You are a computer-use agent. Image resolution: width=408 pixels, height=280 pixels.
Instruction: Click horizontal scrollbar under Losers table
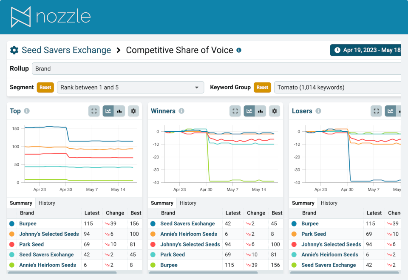(344, 272)
